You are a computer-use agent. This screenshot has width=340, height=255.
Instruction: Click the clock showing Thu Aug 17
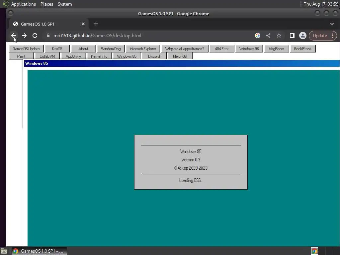pos(321,4)
